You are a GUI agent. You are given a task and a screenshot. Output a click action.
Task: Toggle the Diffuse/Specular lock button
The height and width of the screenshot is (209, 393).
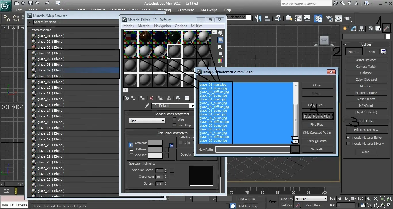coord(131,152)
